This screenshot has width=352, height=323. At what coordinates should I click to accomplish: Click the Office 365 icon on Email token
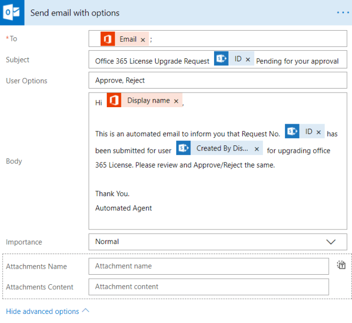[x=107, y=39]
